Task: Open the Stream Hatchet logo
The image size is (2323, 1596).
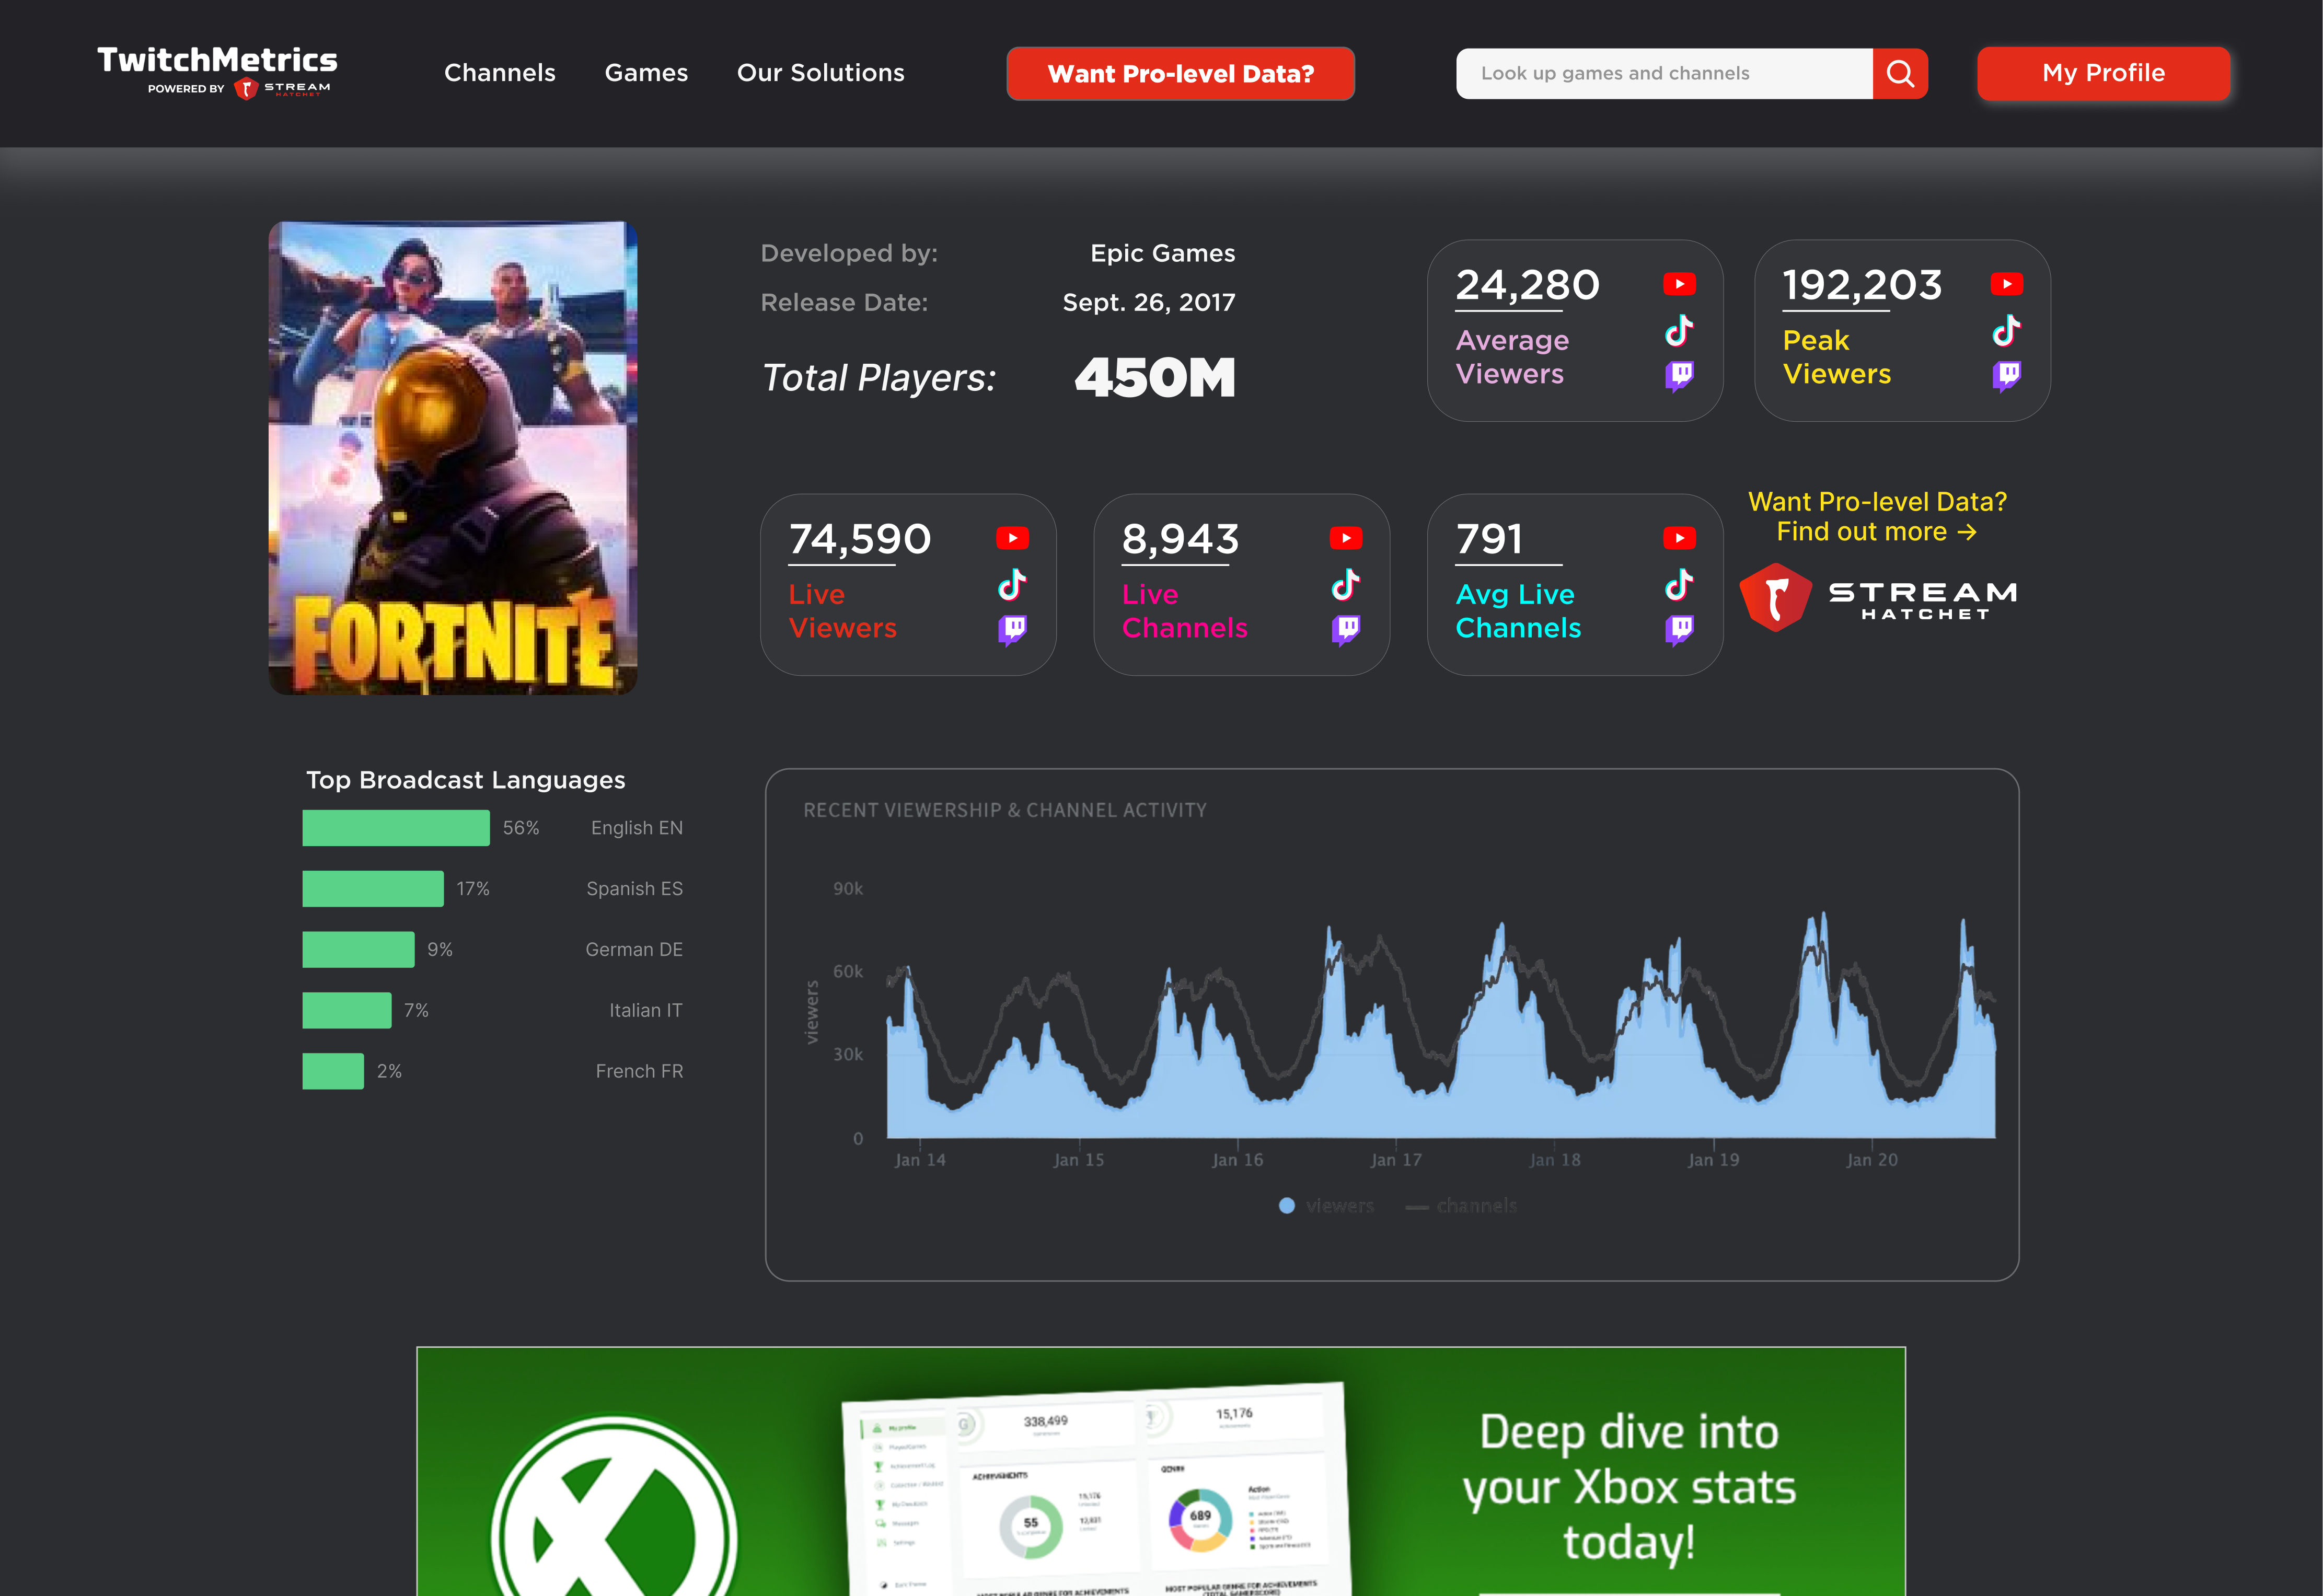Action: tap(1878, 597)
